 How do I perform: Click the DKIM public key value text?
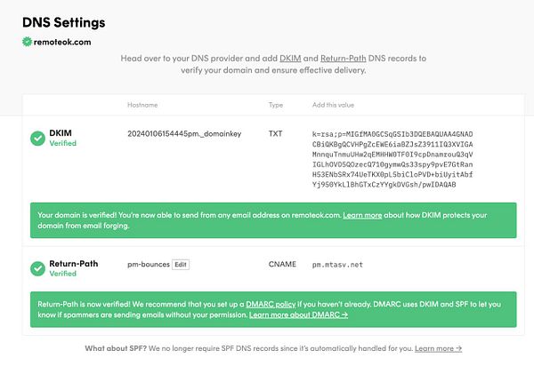[384, 158]
